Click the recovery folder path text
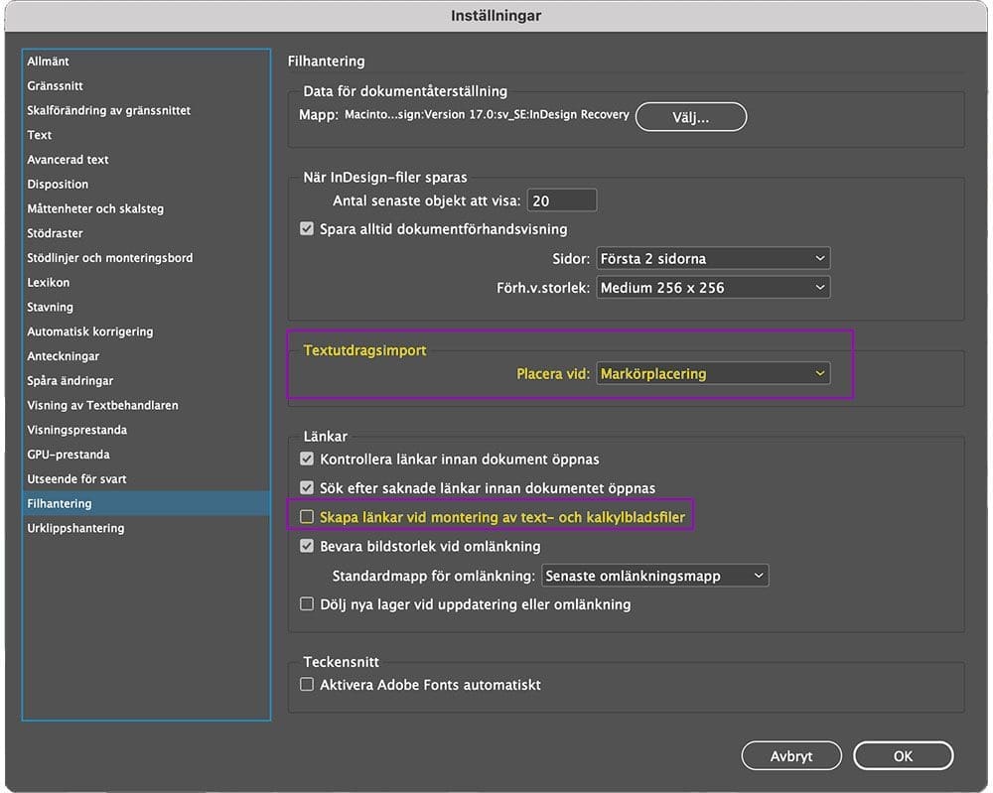Screen dimensions: 993x793 click(487, 114)
